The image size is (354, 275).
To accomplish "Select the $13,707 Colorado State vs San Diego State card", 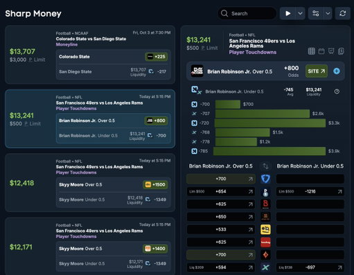I will click(90, 55).
